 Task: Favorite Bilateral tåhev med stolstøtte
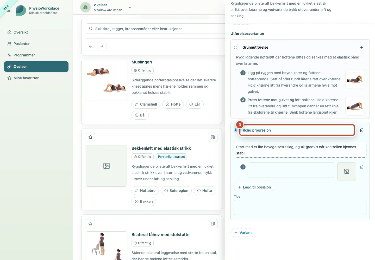(x=90, y=224)
